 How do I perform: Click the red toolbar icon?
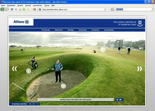[34, 9]
